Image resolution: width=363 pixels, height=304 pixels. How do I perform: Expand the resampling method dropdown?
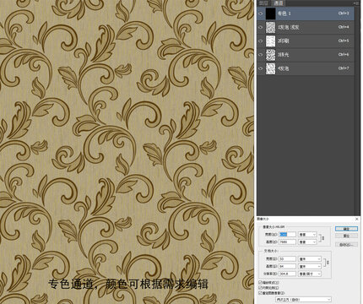click(x=303, y=300)
